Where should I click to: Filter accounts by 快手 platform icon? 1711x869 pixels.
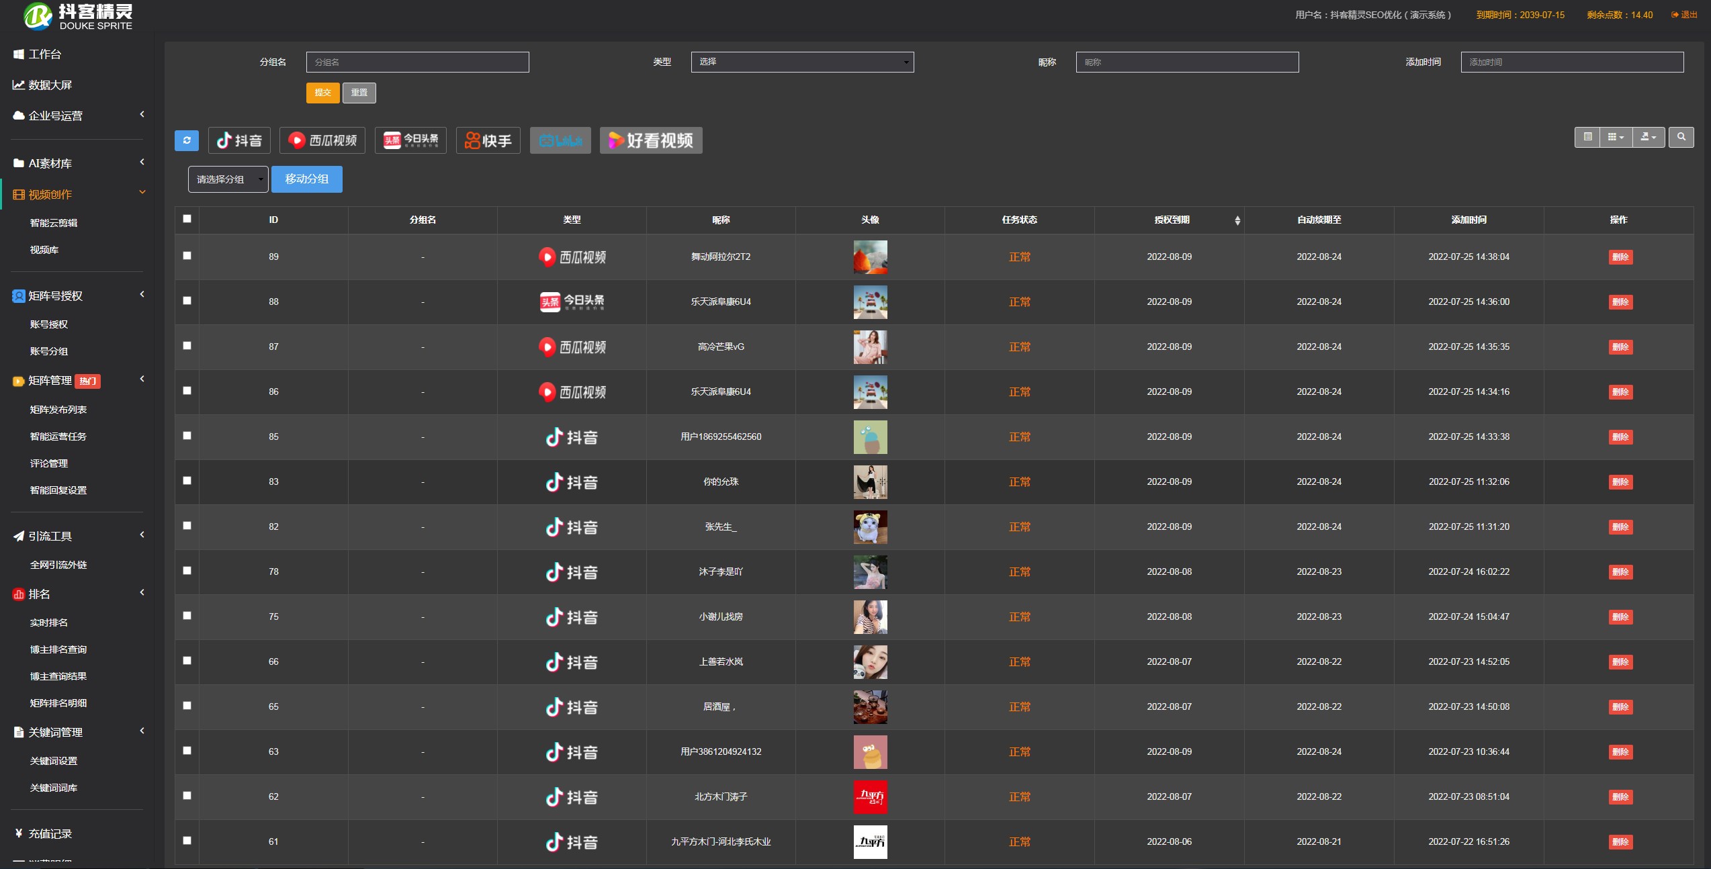pyautogui.click(x=488, y=140)
